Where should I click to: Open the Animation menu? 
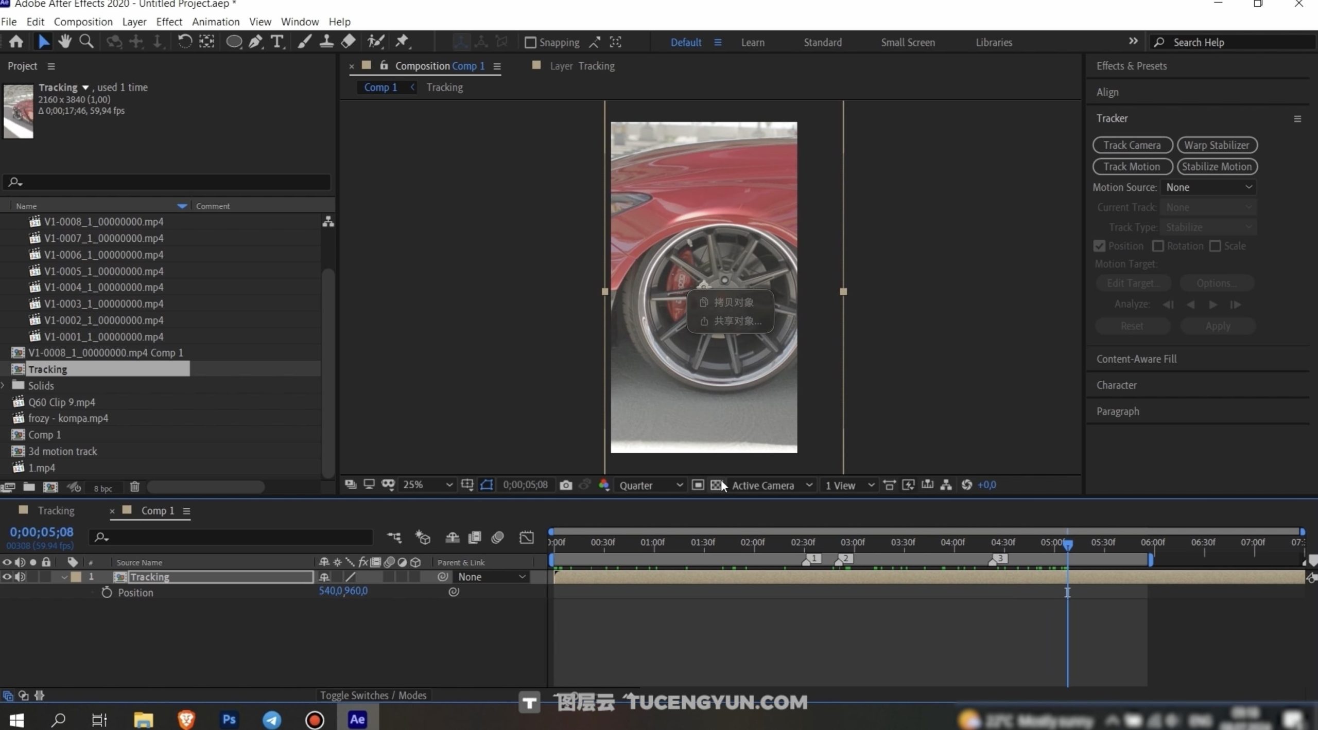215,22
